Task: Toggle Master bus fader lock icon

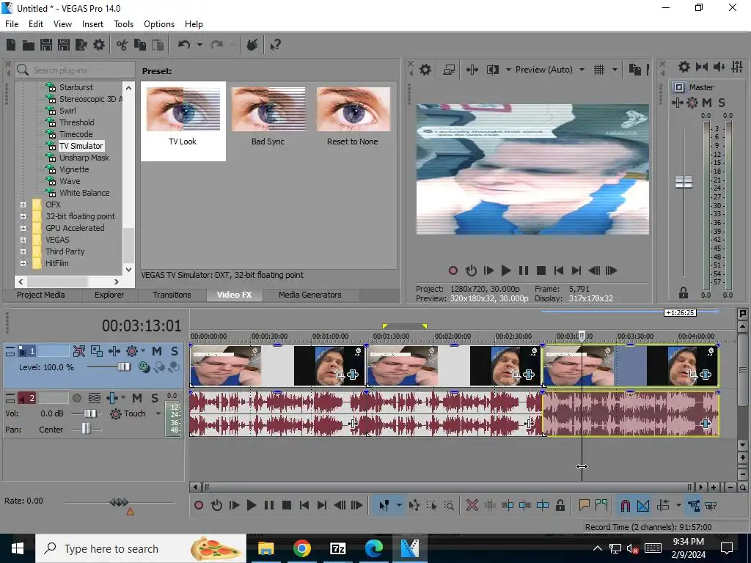Action: pyautogui.click(x=684, y=292)
